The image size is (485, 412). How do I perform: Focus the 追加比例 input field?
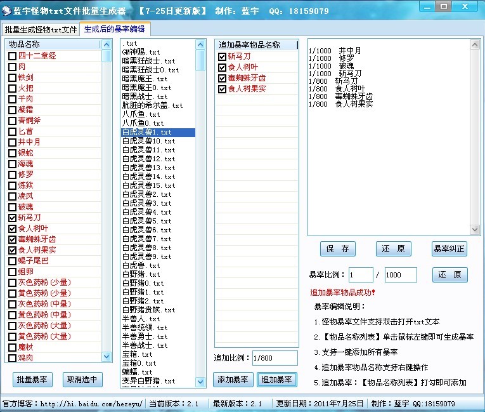pyautogui.click(x=274, y=358)
